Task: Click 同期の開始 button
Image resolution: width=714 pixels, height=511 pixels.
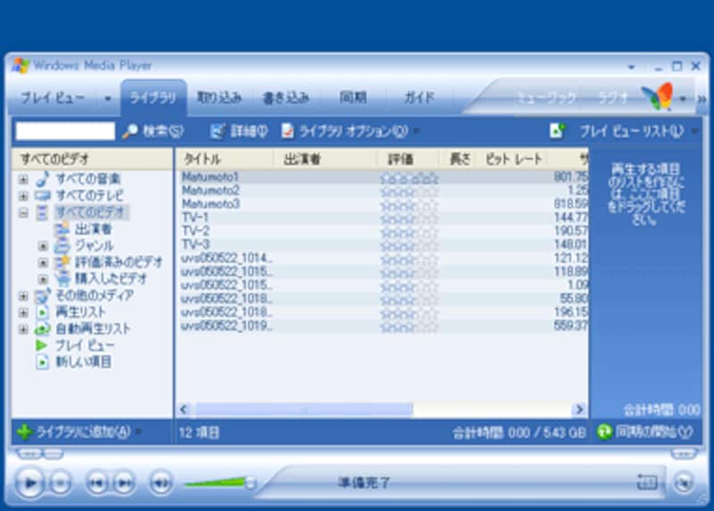Action: [x=645, y=432]
